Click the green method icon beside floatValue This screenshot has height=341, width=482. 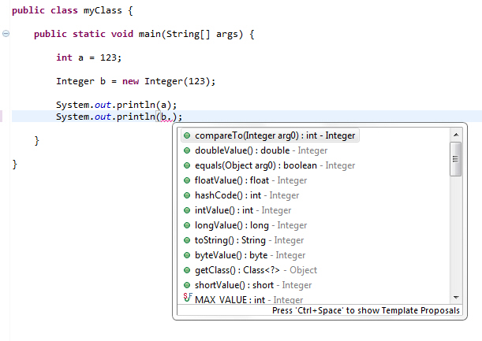click(x=187, y=180)
